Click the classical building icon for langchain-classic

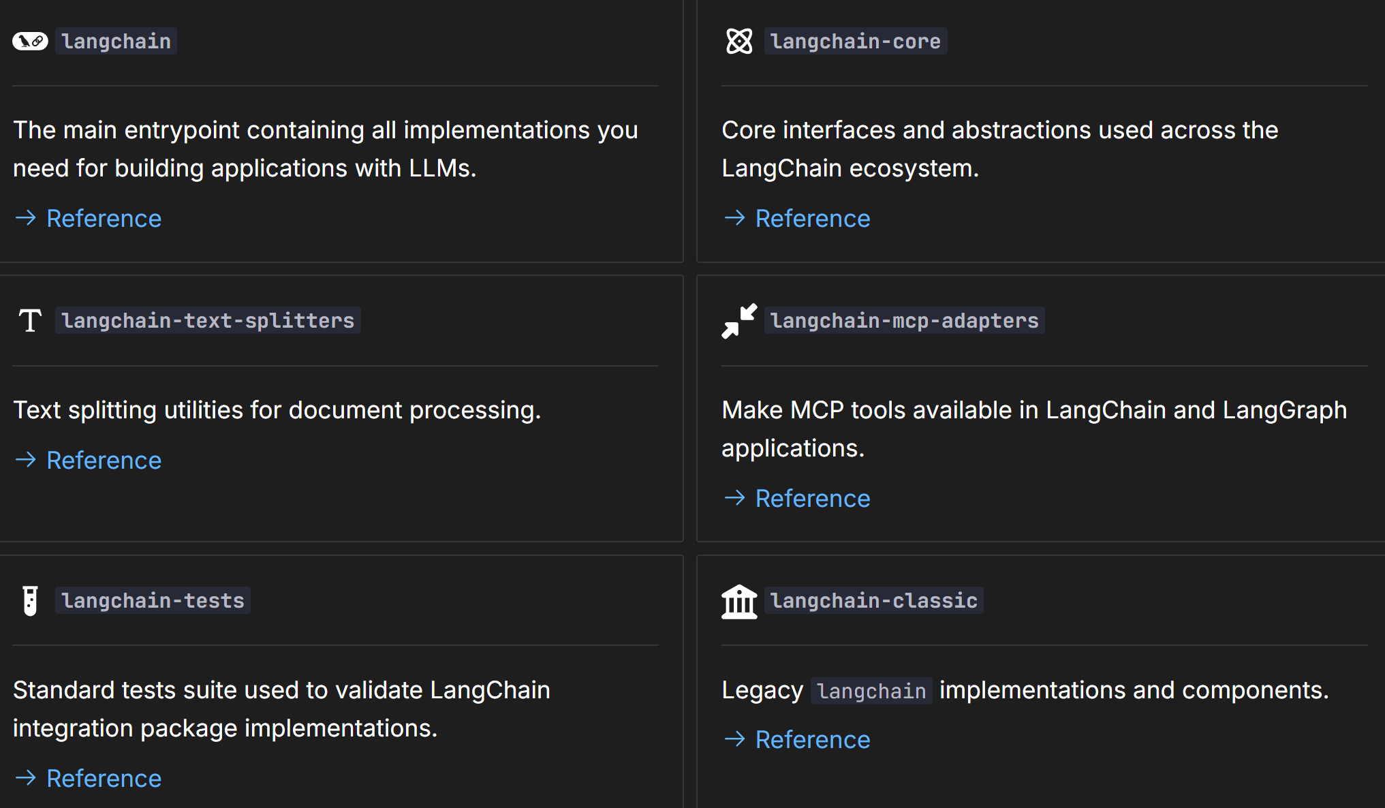(739, 601)
